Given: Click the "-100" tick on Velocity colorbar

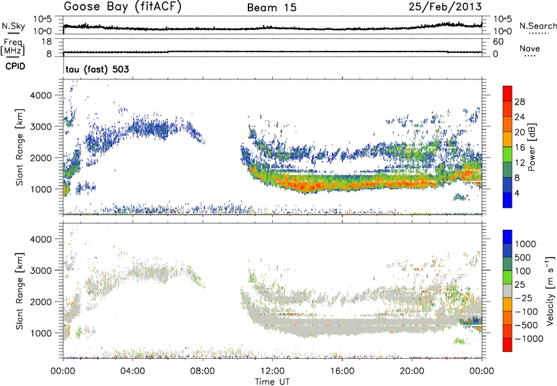Looking at the screenshot, I should [526, 311].
